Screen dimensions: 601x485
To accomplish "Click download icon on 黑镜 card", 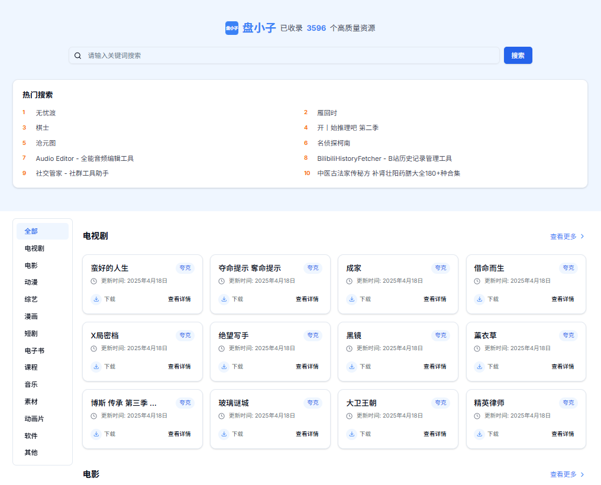I will tap(351, 367).
